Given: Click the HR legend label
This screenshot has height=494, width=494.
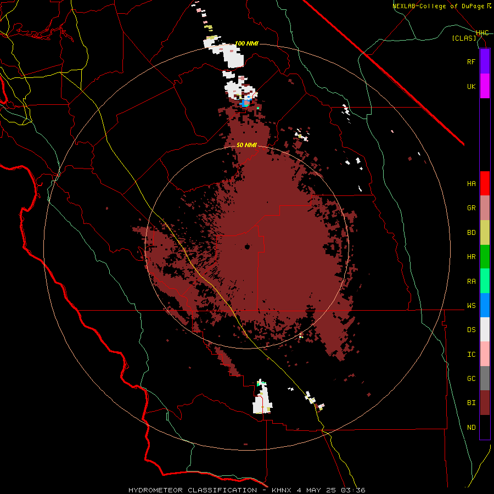Looking at the screenshot, I should point(471,257).
